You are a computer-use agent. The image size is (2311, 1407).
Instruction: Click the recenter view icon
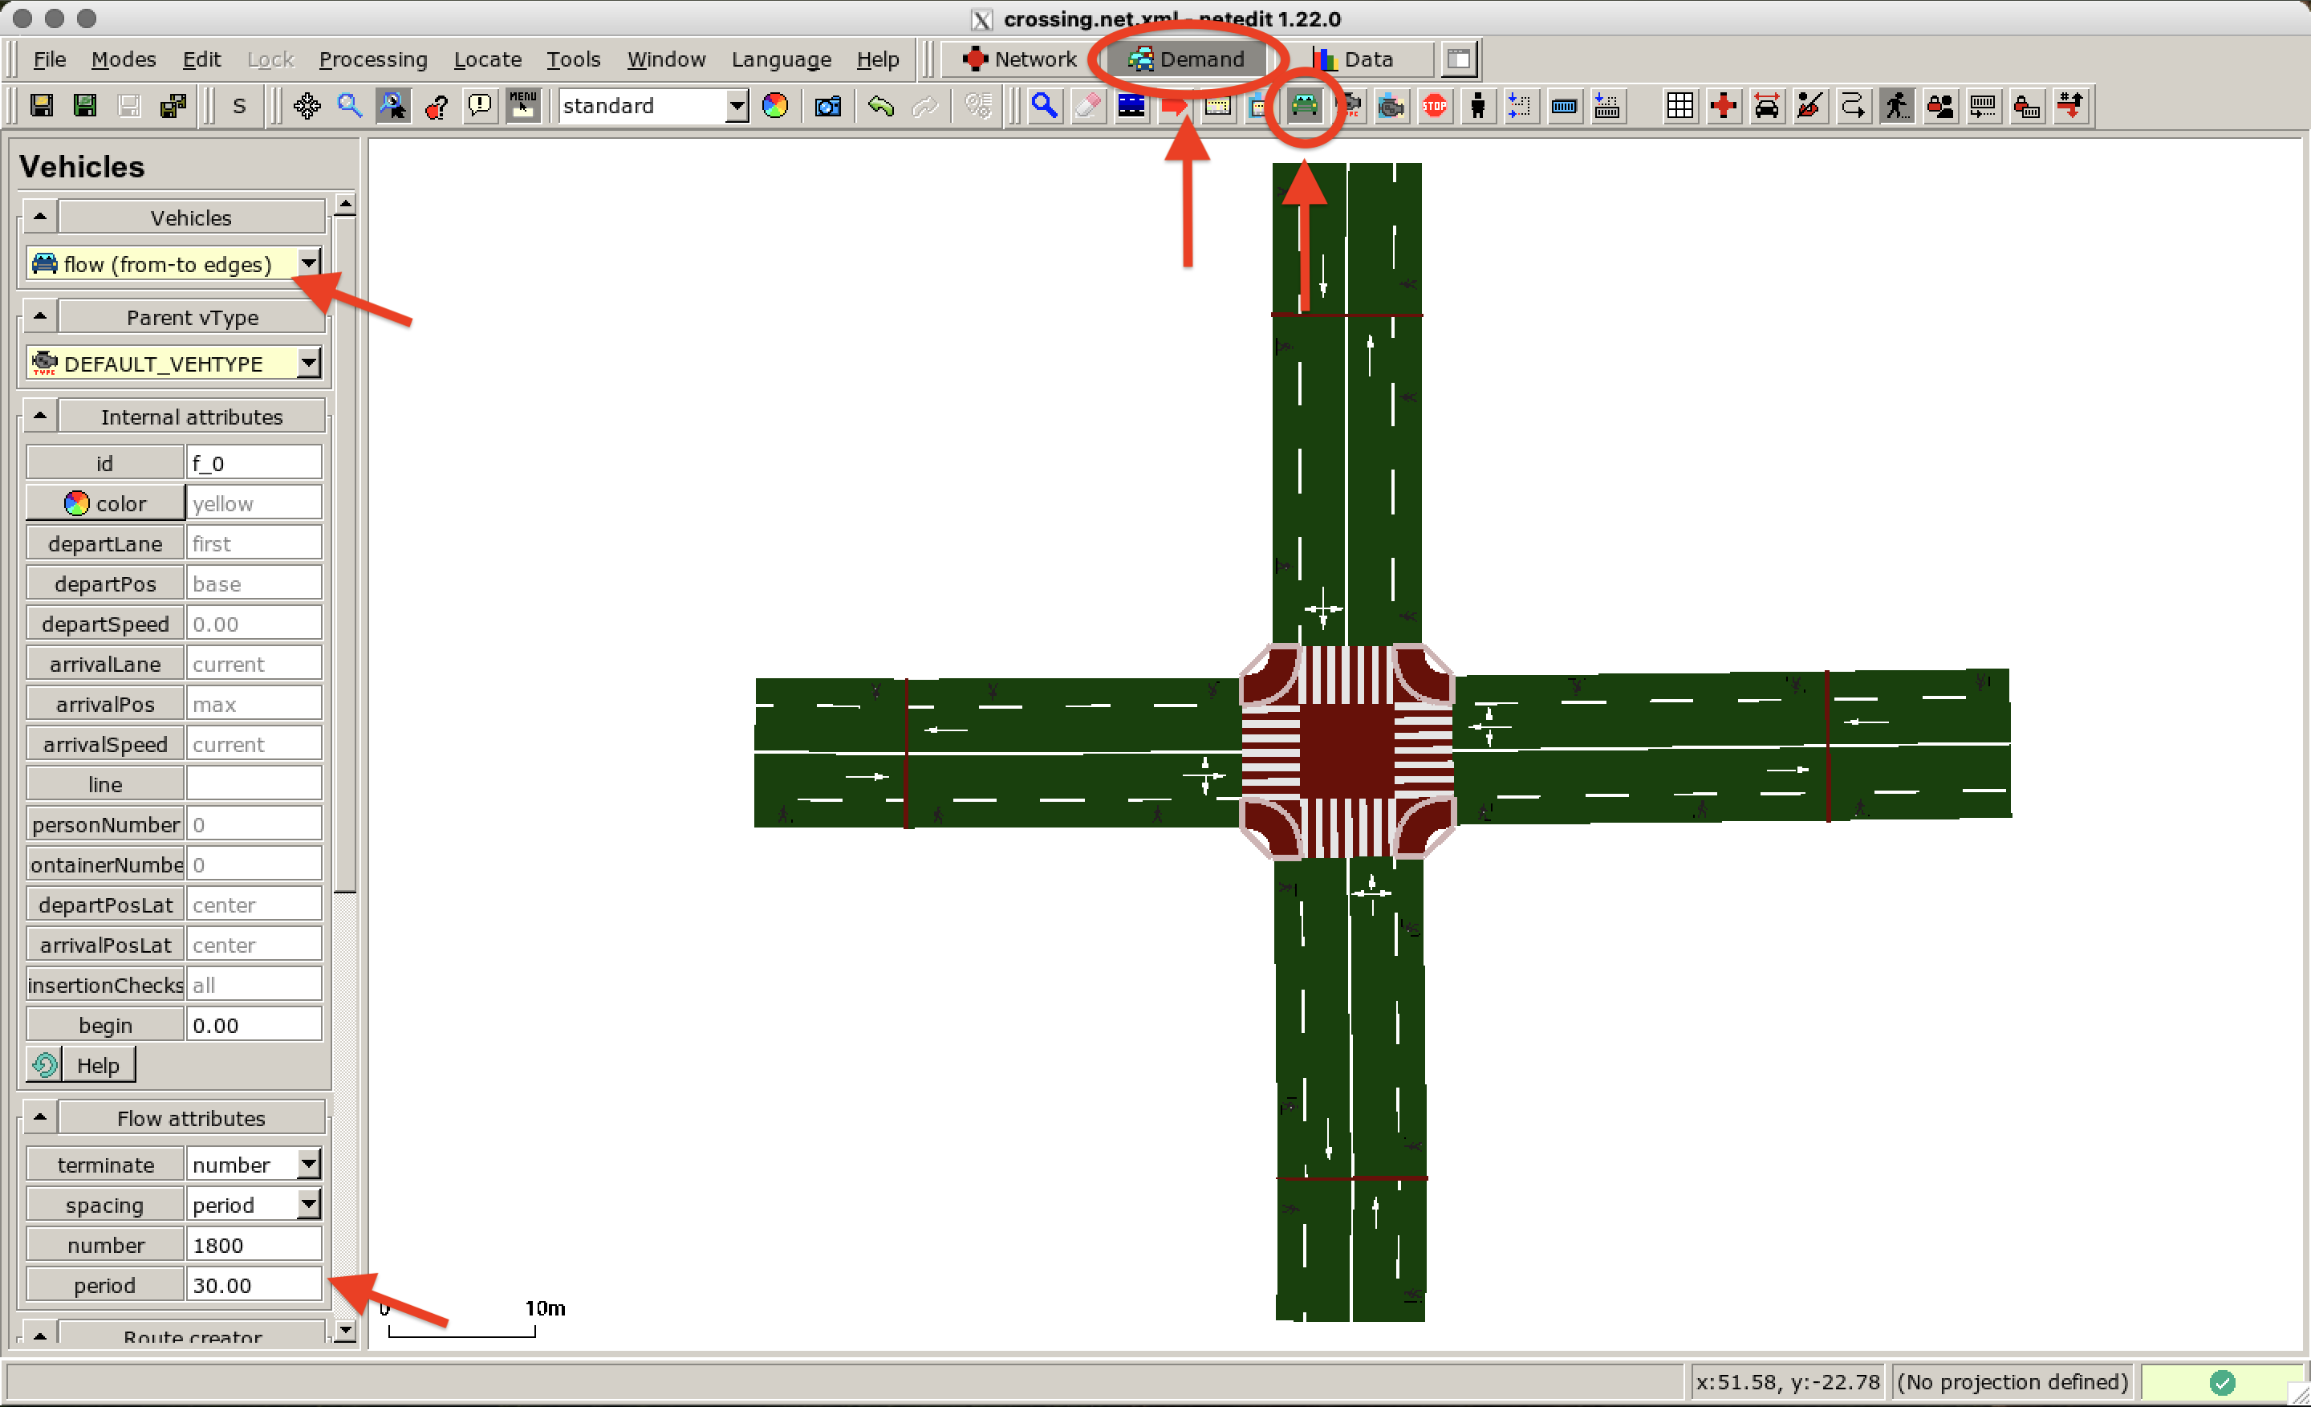coord(307,106)
